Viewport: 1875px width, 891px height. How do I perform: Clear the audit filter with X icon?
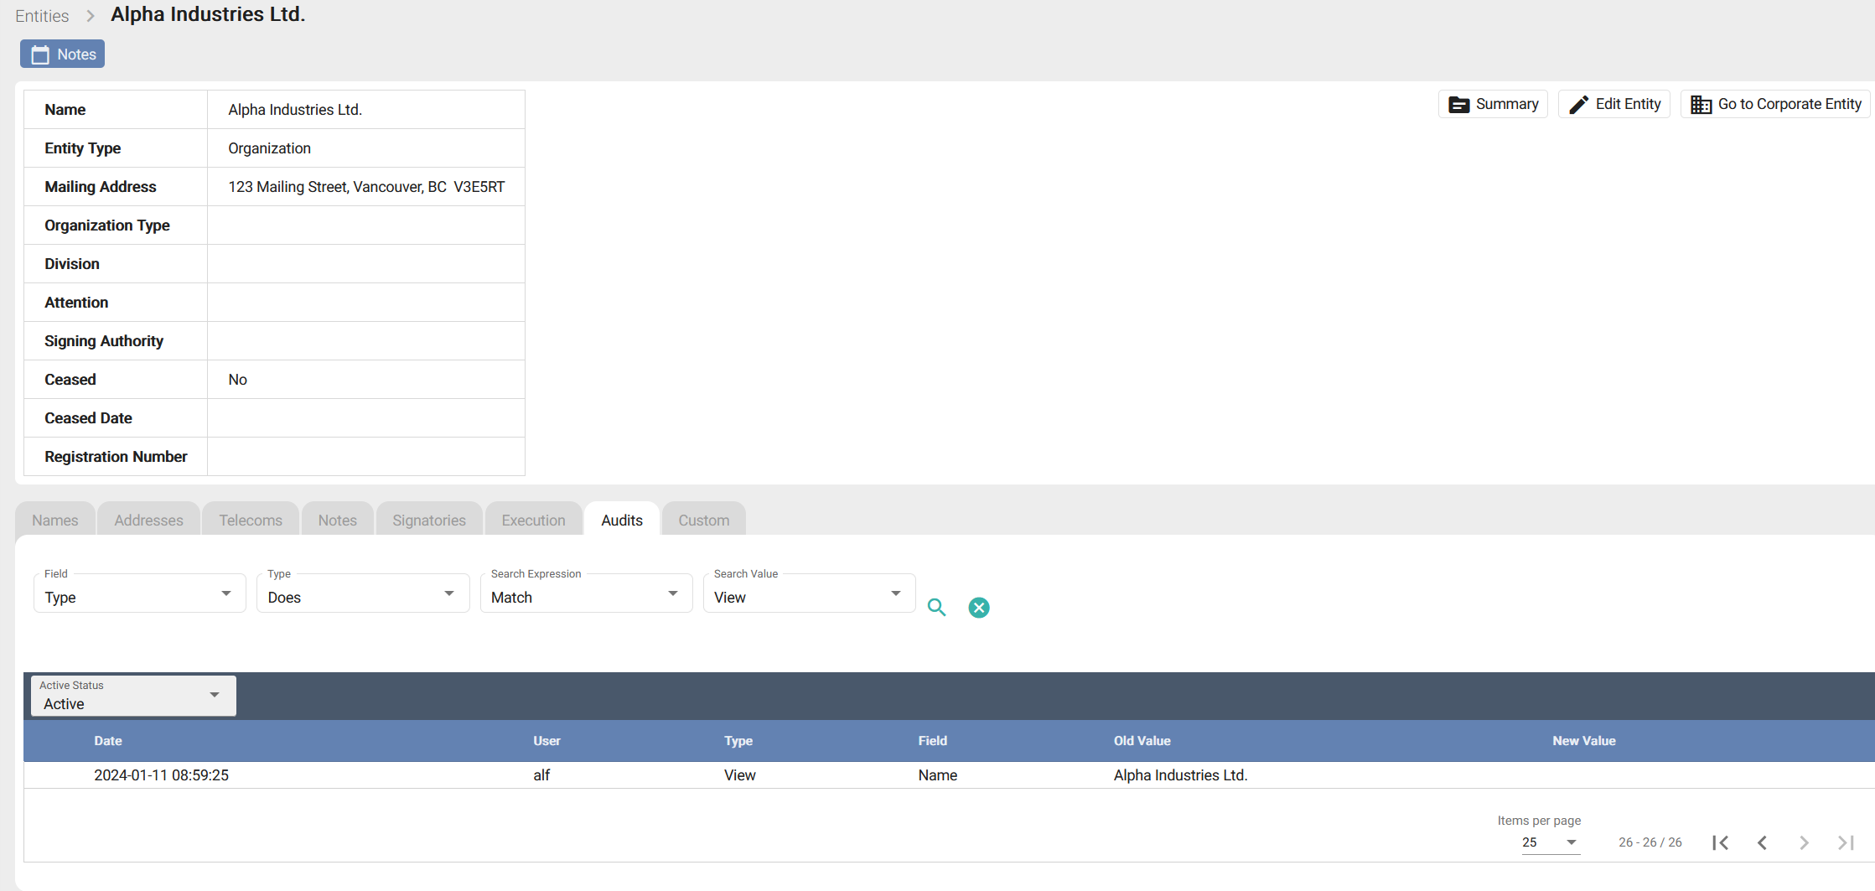978,608
